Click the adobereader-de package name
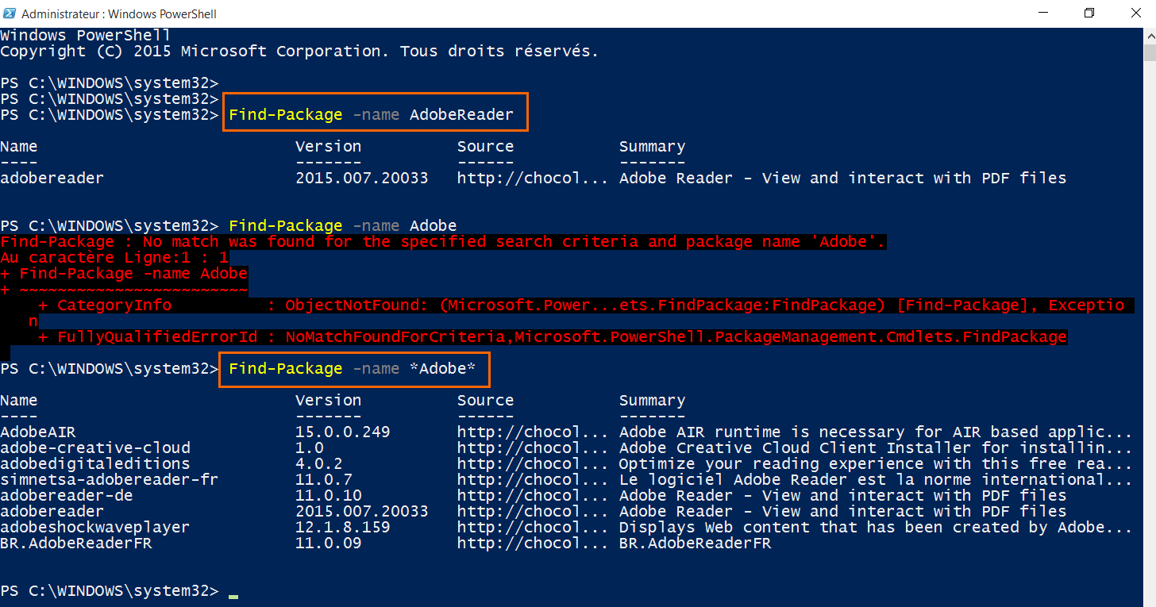 (x=67, y=496)
